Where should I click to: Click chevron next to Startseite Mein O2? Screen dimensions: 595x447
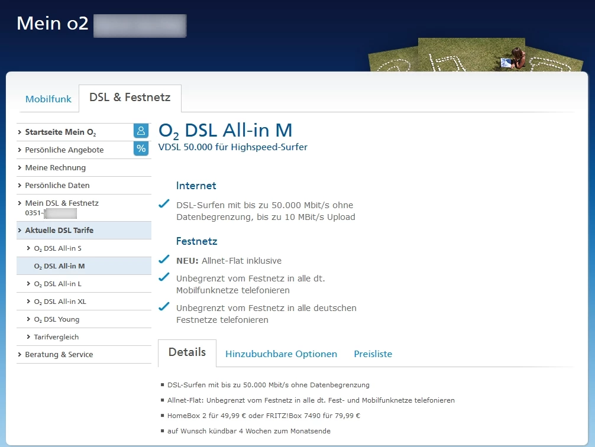pos(20,132)
